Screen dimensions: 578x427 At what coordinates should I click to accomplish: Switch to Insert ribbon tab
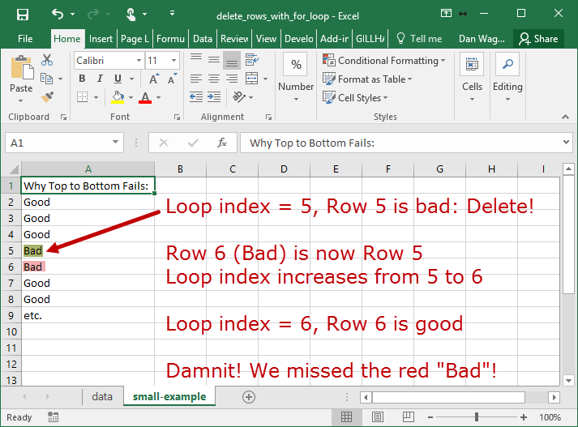pyautogui.click(x=101, y=39)
